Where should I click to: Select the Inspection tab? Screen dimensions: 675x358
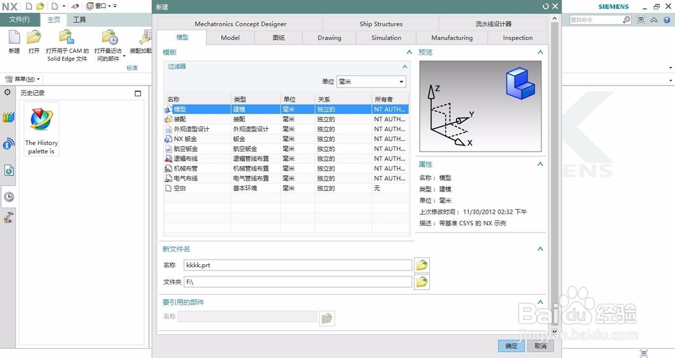coord(518,38)
